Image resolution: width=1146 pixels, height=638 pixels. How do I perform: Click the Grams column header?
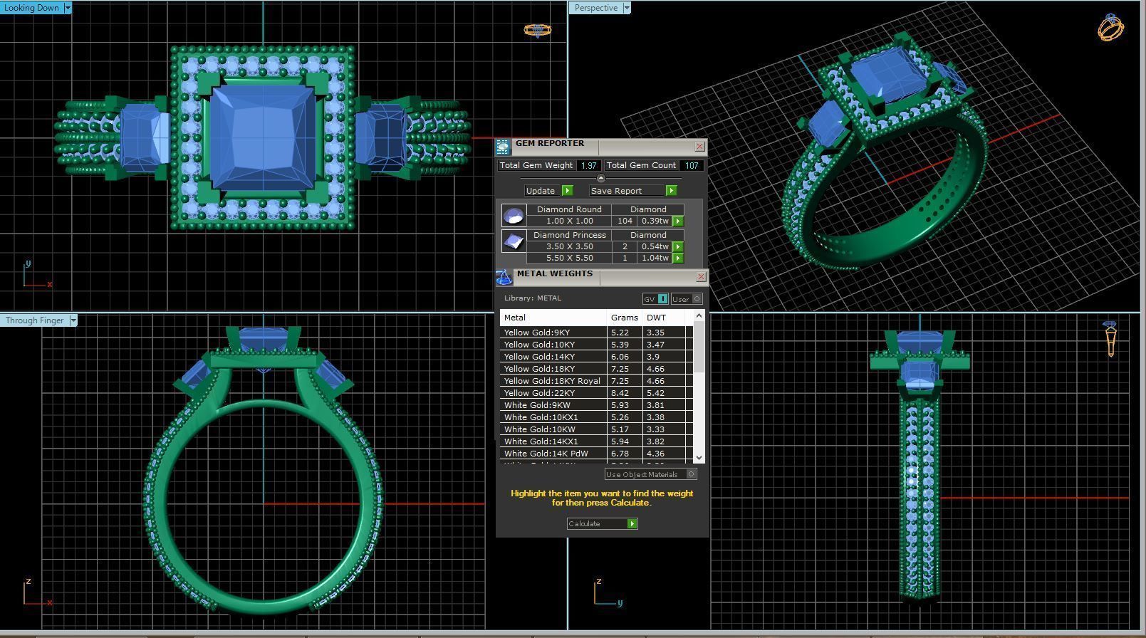[x=625, y=318]
